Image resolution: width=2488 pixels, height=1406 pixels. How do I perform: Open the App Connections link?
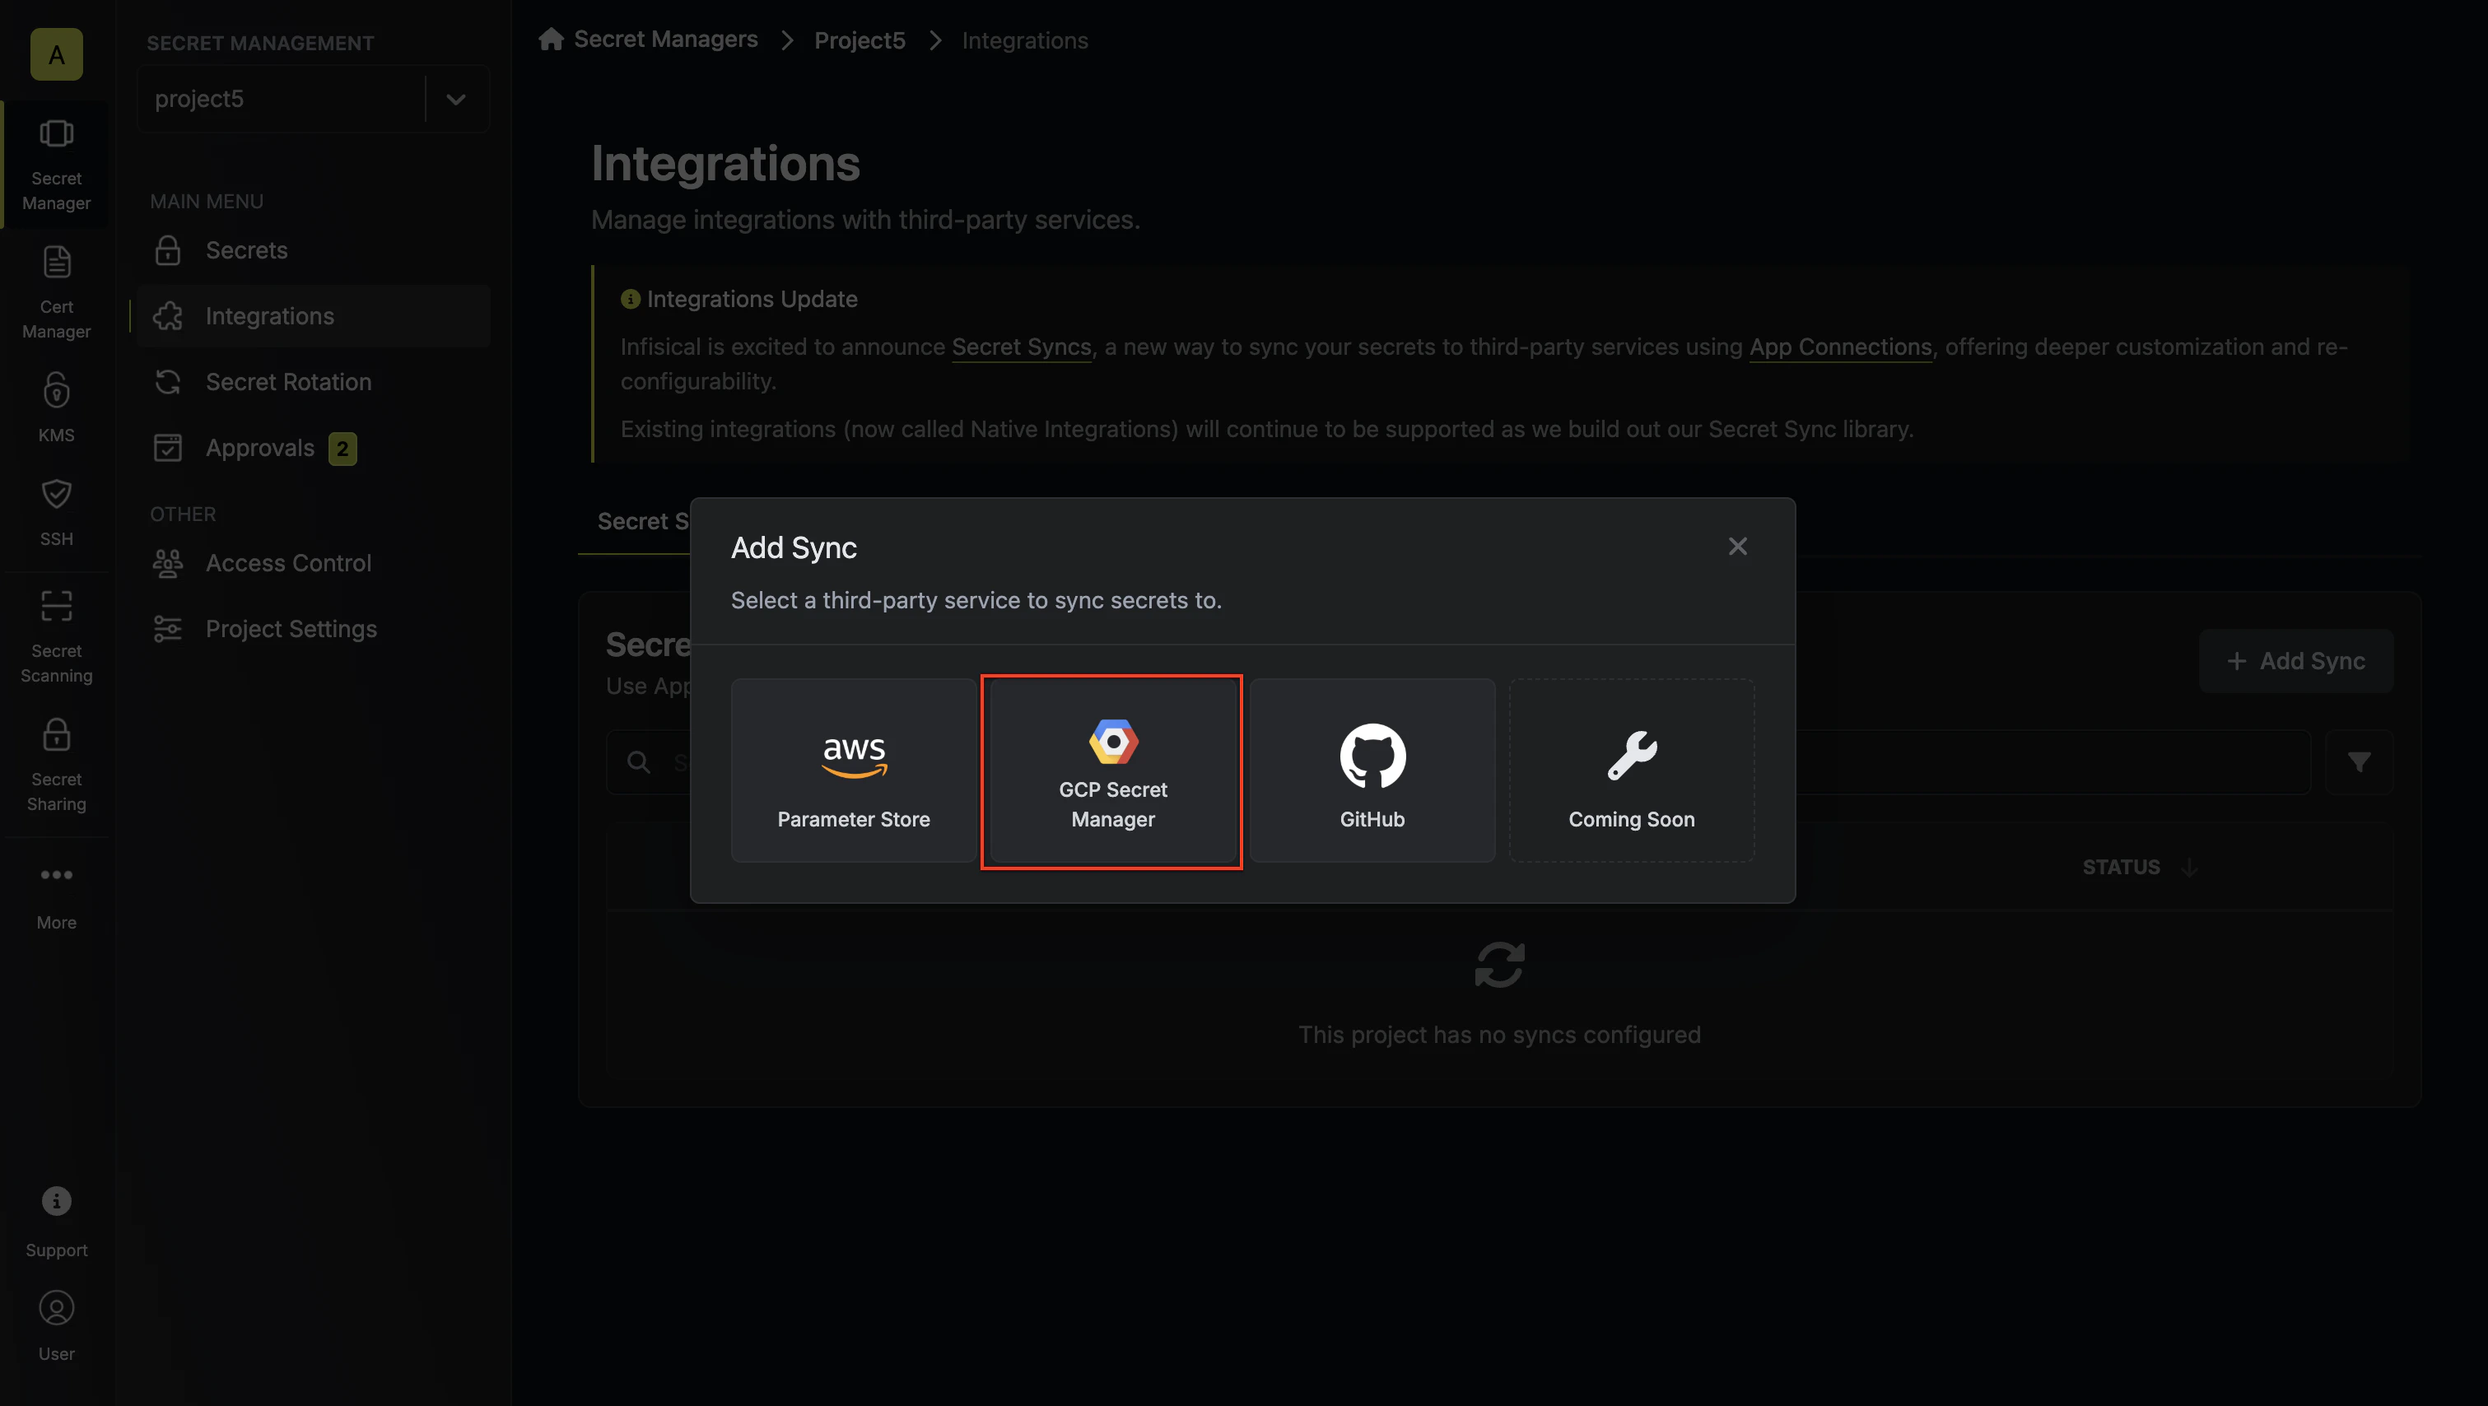tap(1840, 347)
